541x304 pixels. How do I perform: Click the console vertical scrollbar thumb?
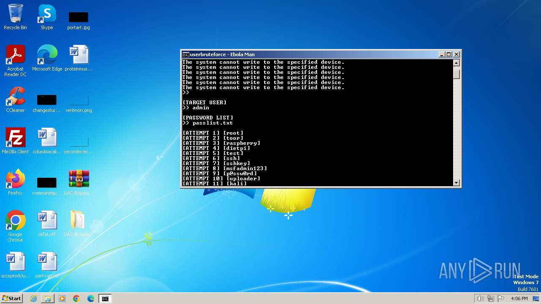[456, 74]
